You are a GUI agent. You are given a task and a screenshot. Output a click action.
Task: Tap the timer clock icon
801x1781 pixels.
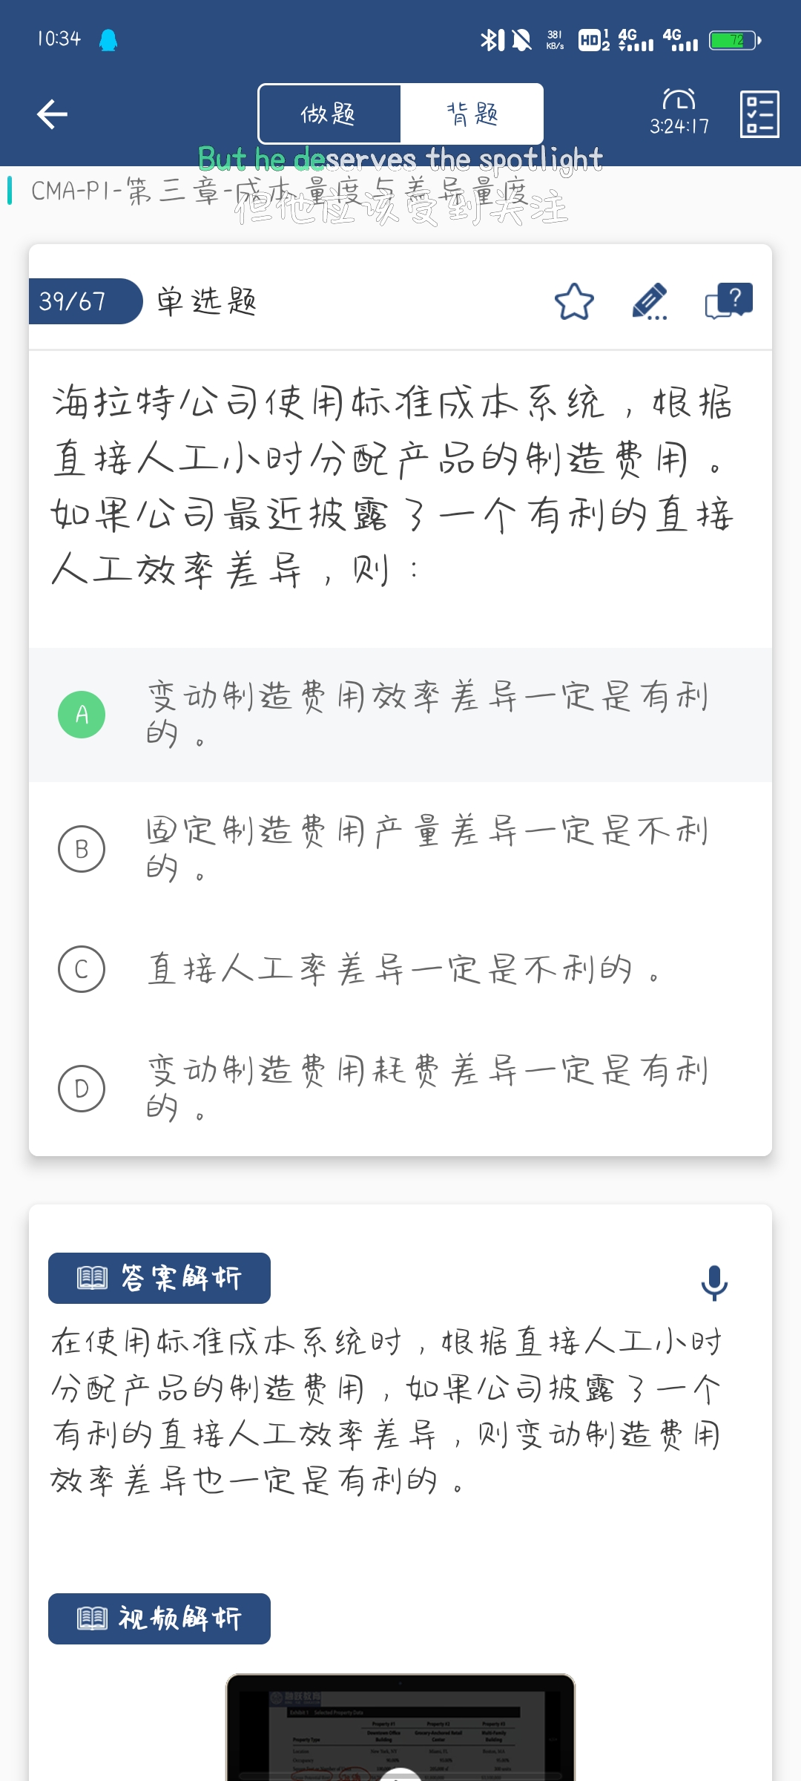point(679,99)
